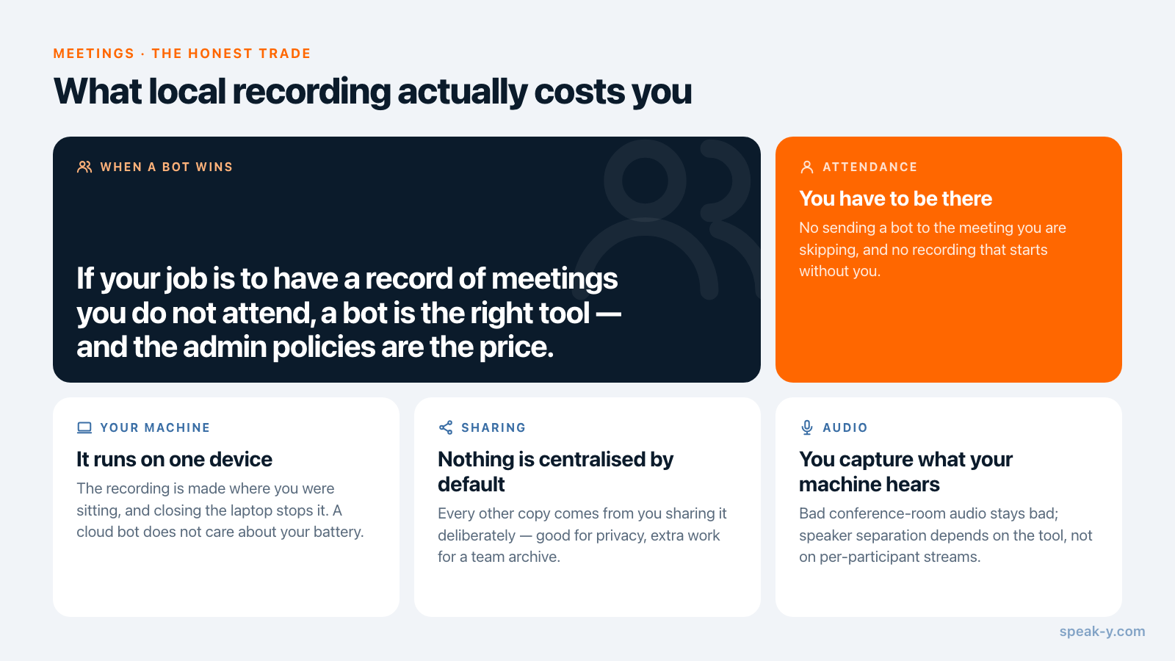Select the main title 'What local recording actually costs you'

[x=373, y=93]
